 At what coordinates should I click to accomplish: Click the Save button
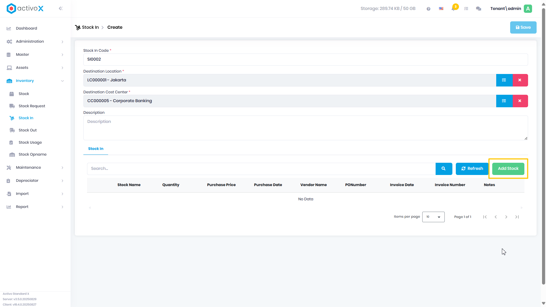[523, 28]
